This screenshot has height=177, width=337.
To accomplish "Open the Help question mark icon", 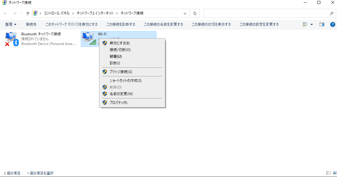I will click(332, 24).
